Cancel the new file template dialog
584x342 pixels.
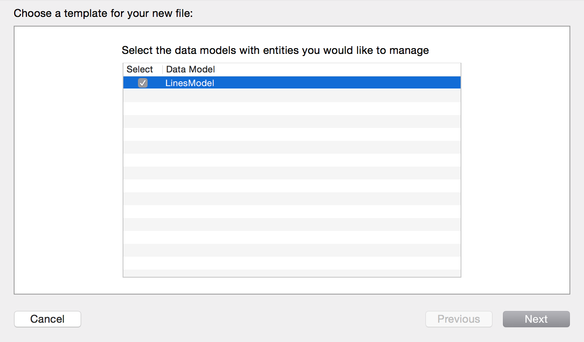(48, 319)
